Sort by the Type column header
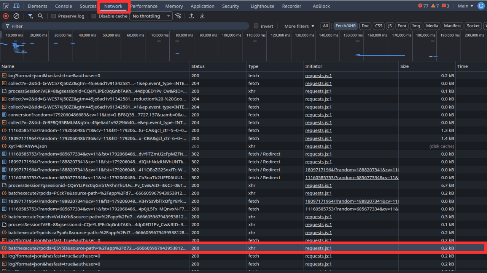Screen dimensions: 487x273 point(275,66)
